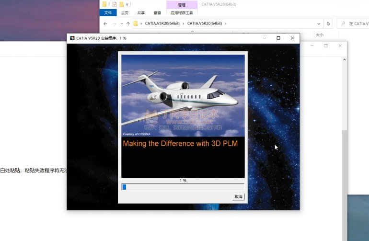Click the search magnifier icon
369x241 pixels.
343,23
